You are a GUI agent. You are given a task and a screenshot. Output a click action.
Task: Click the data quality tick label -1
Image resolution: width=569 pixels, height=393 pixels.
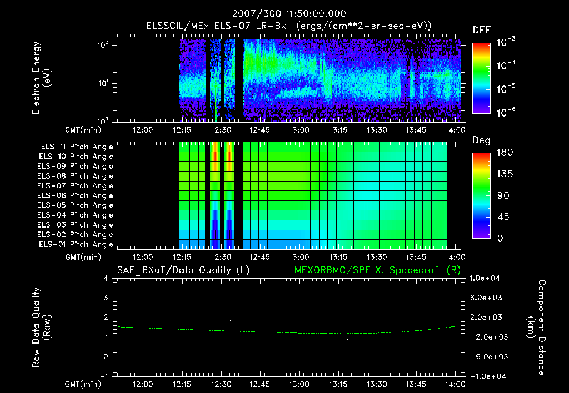(x=104, y=376)
